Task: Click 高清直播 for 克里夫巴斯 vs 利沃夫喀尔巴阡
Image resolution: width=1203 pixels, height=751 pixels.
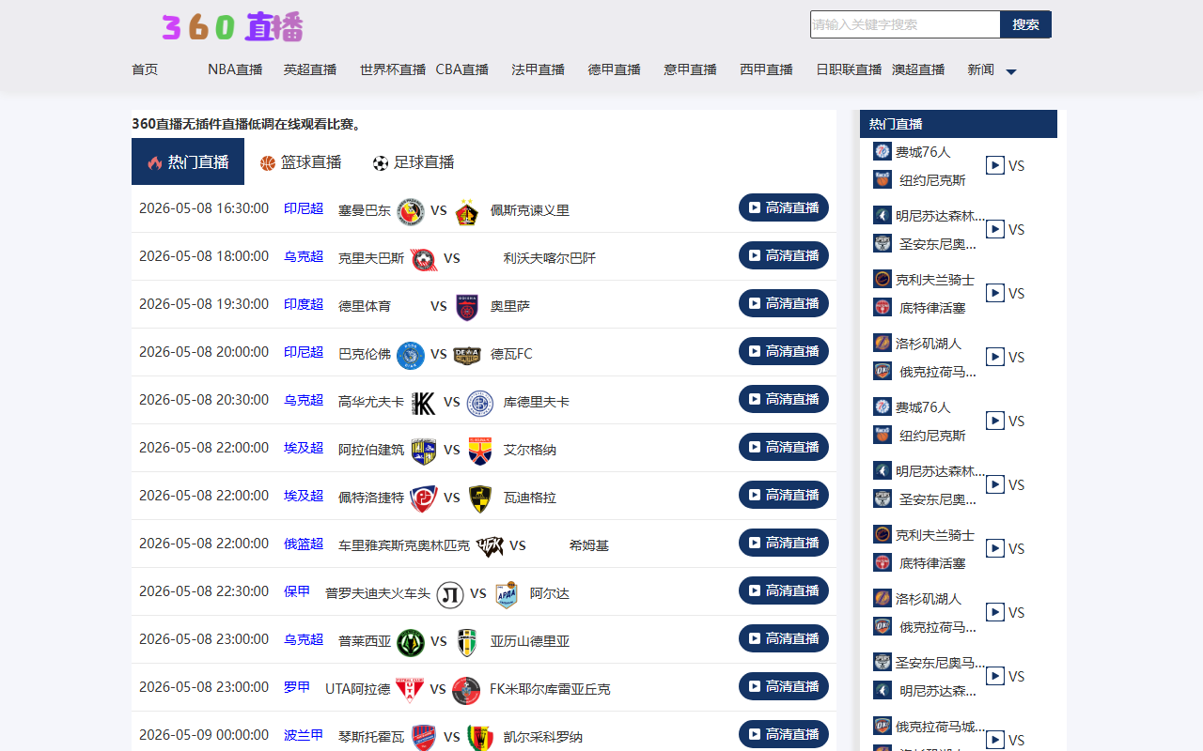Action: (784, 255)
